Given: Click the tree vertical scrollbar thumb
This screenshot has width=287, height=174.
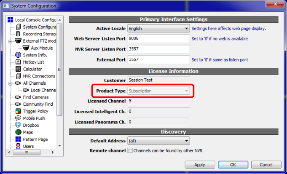Looking at the screenshot, I should click(59, 70).
